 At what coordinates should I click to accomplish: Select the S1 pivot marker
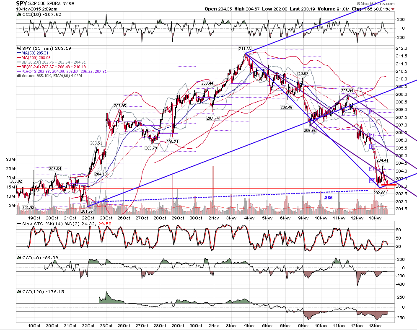[372, 169]
